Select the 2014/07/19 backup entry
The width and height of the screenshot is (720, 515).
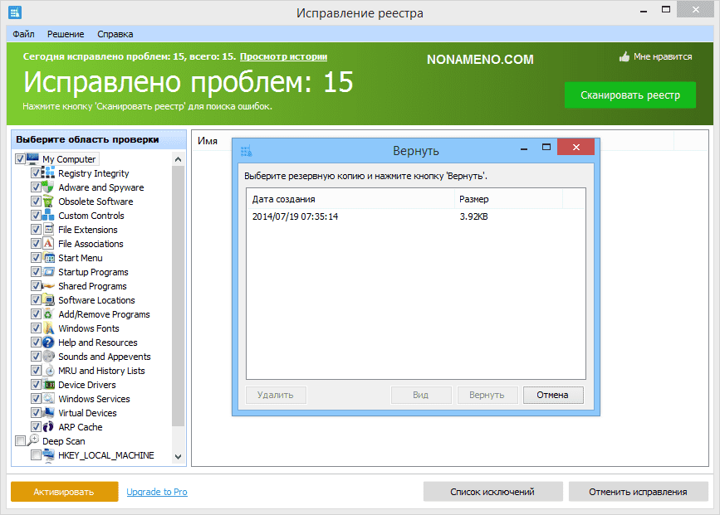tap(295, 216)
